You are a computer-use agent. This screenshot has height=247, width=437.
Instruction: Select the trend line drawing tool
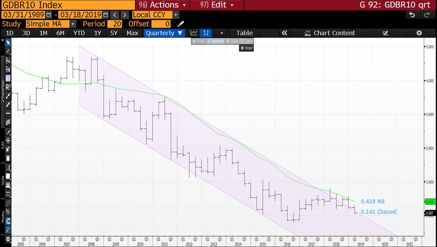tap(8, 52)
